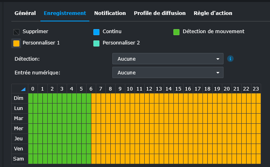Screen dimensions: 270x167
Task: Expand the Entrée numérique dropdown
Action: [168, 73]
